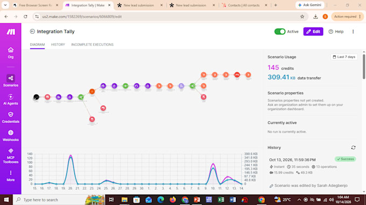
Task: Select the black webhook trigger node in diagram
Action: tap(36, 97)
